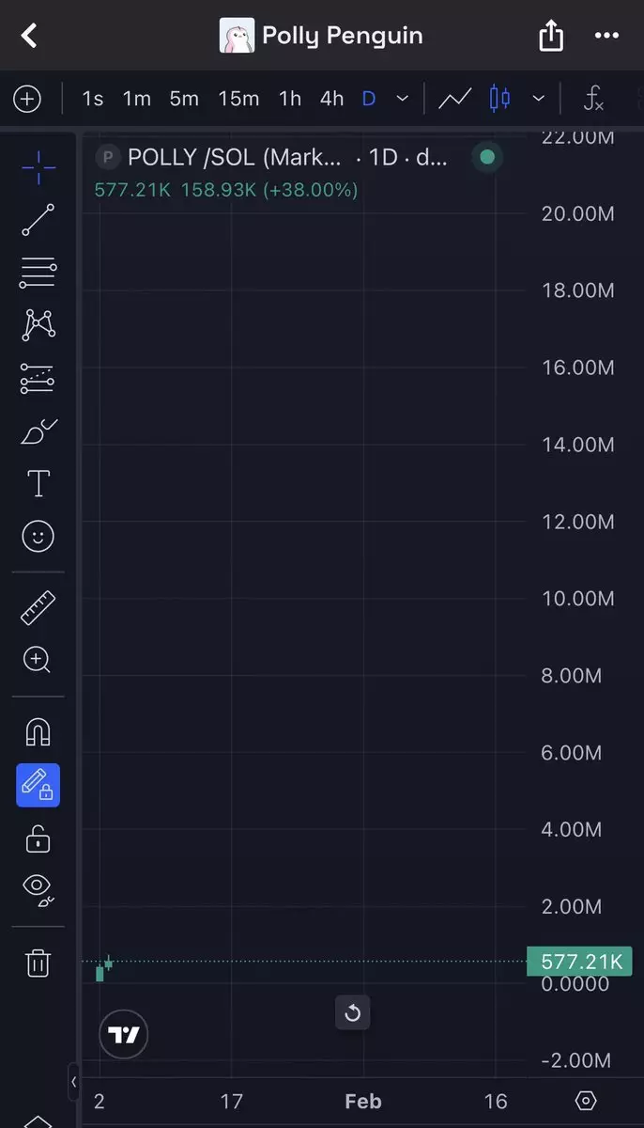Toggle magnet snap mode
Viewport: 644px width, 1128px height.
pyautogui.click(x=38, y=732)
